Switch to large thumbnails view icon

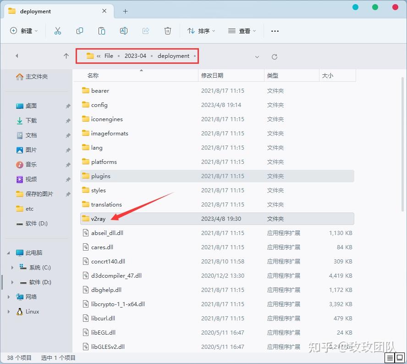400,358
